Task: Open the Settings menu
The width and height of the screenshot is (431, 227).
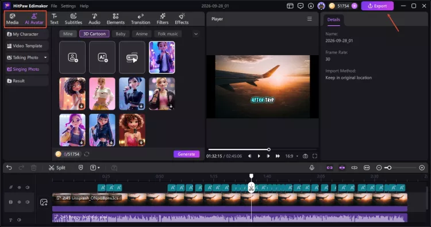Action: (x=68, y=6)
